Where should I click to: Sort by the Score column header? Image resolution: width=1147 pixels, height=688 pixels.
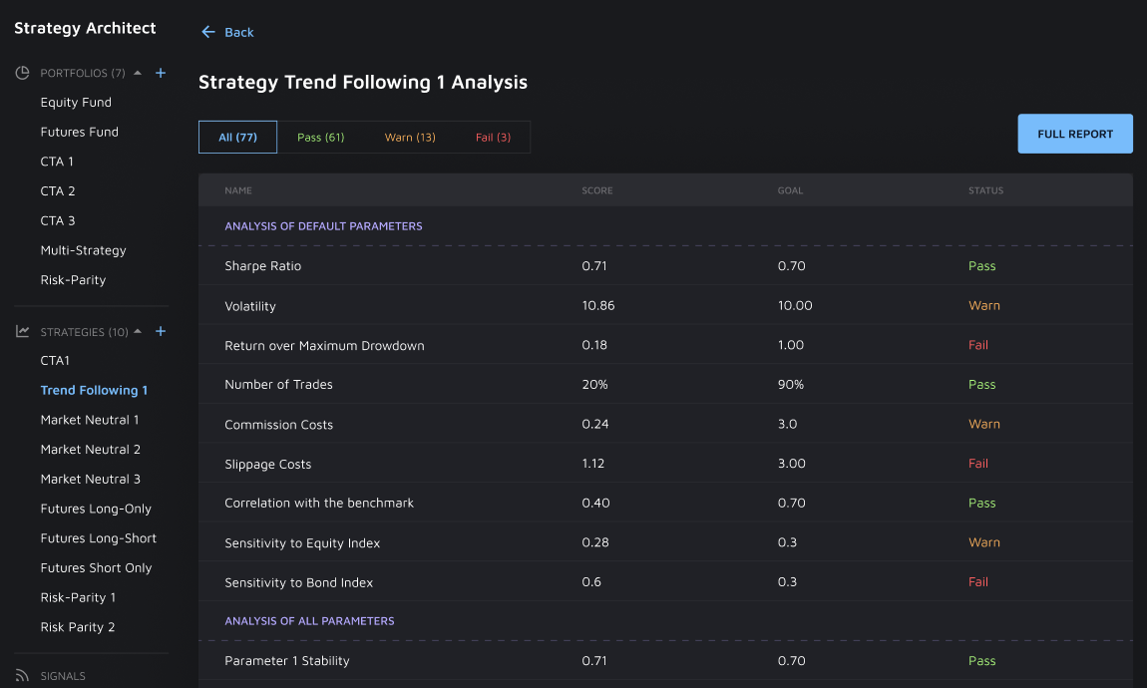click(x=596, y=190)
